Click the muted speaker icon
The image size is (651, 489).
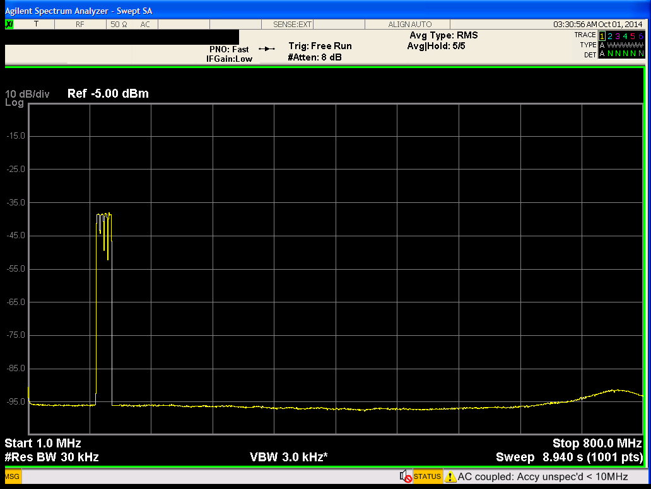pyautogui.click(x=406, y=476)
